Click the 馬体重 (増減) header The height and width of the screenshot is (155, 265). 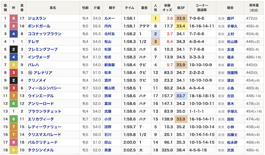254,8
